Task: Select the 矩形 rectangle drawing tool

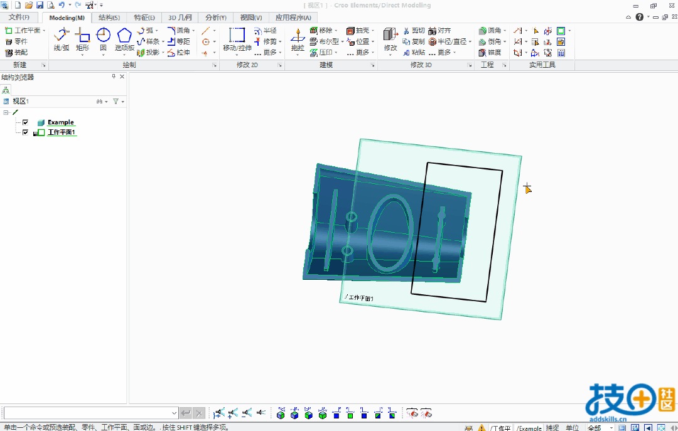Action: pyautogui.click(x=82, y=40)
